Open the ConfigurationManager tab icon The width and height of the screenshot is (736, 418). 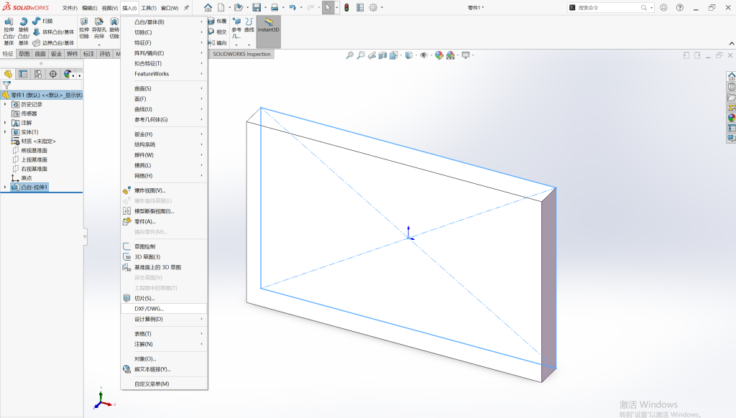(38, 74)
